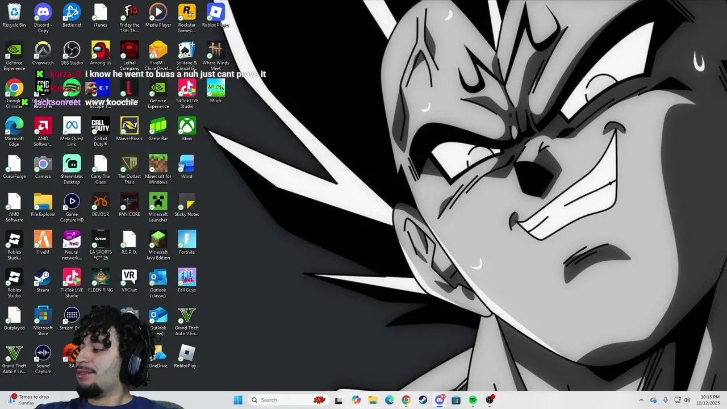
Task: Open the Xbox desktop icon
Action: point(187,130)
